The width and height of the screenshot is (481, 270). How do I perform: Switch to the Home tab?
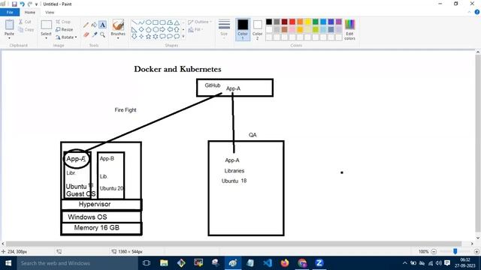(x=30, y=12)
